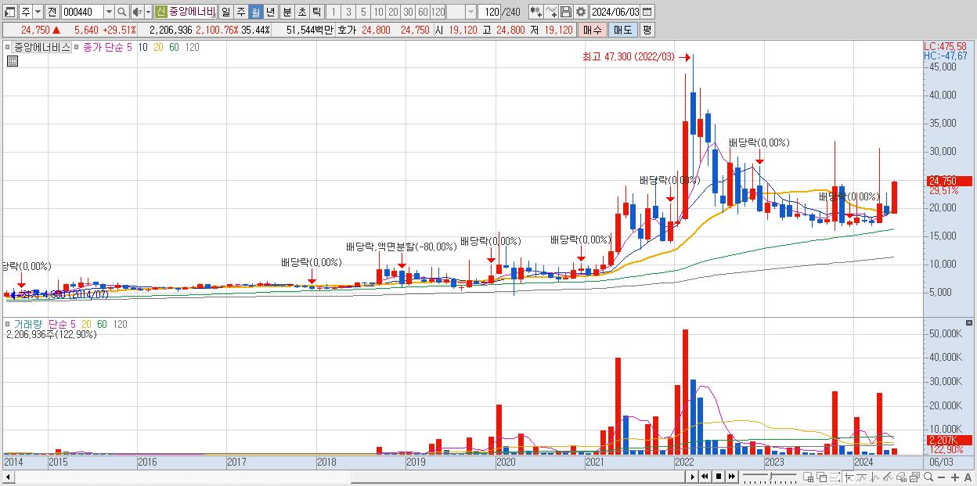
Task: Select interval 10 button
Action: 378,12
